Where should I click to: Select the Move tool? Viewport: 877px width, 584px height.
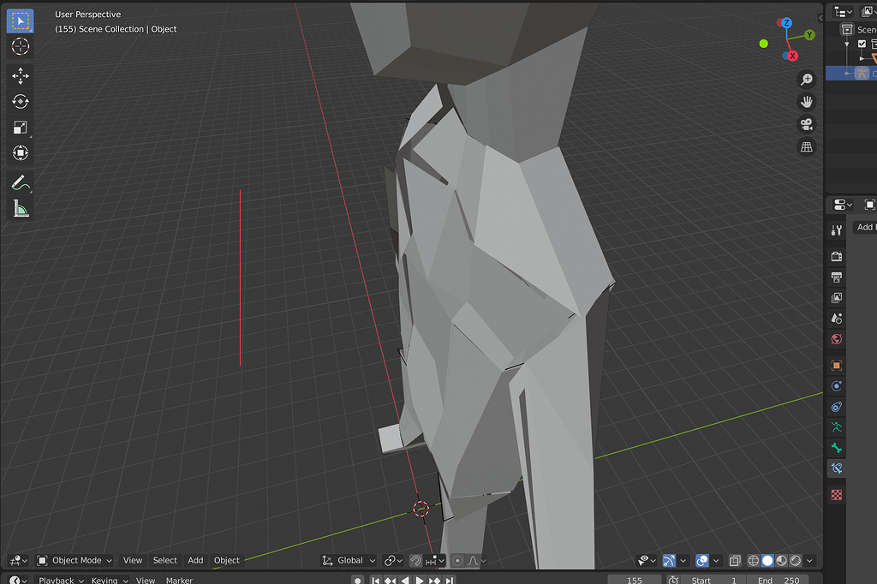[21, 75]
